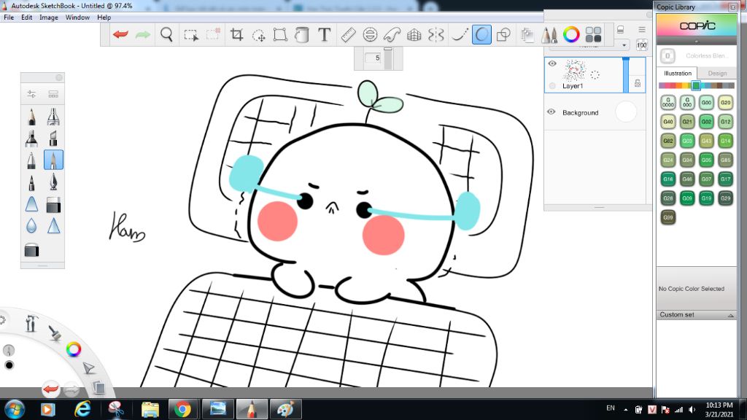Open the tools icon in the lagoon
Viewport: 747px width, 420px height.
click(x=31, y=324)
